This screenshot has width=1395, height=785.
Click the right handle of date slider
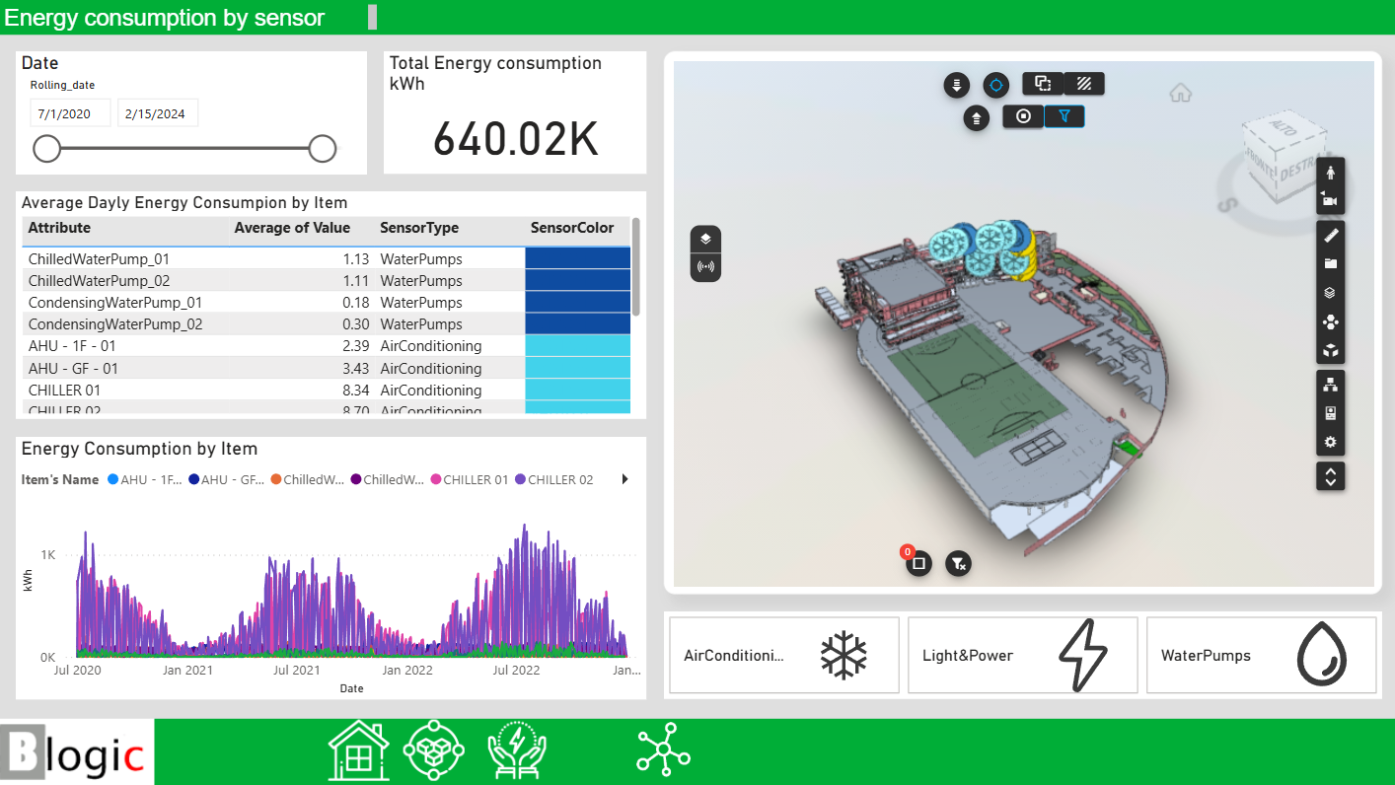tap(323, 149)
